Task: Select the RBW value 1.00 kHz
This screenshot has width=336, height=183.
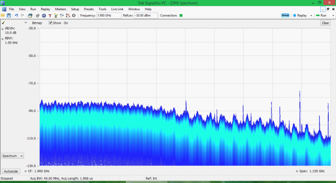Action: [x=11, y=43]
